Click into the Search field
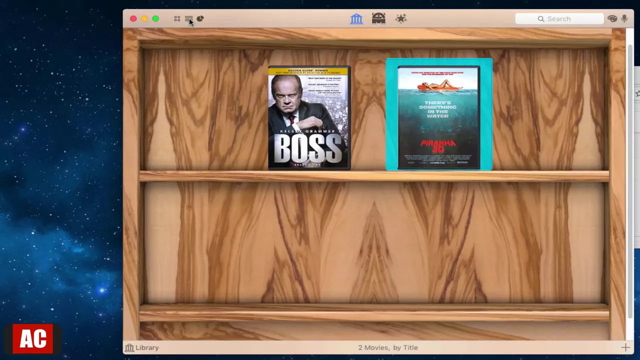Screen dimensions: 640x360 pos(559,19)
